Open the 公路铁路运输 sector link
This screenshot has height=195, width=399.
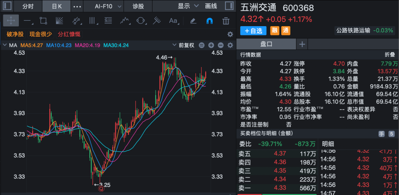pos(353,31)
